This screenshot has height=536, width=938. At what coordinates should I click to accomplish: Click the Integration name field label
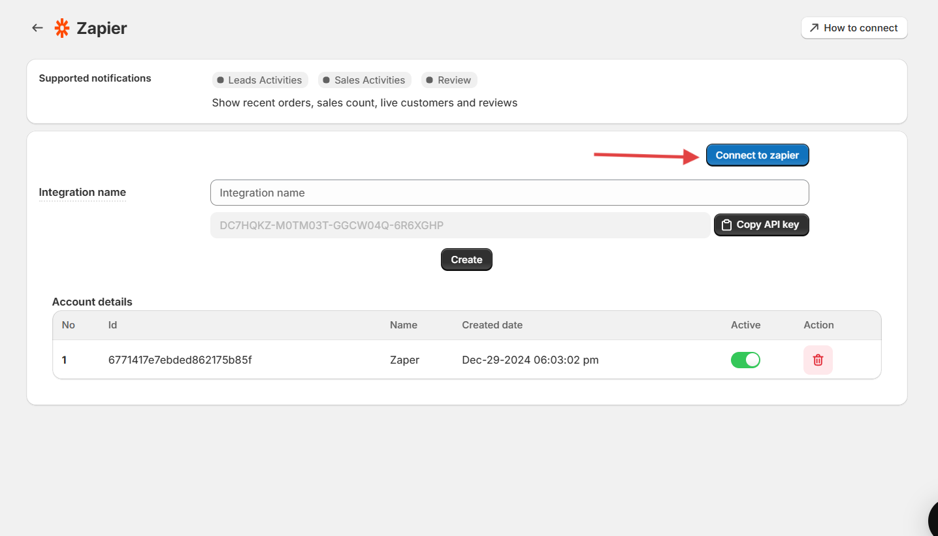(82, 192)
